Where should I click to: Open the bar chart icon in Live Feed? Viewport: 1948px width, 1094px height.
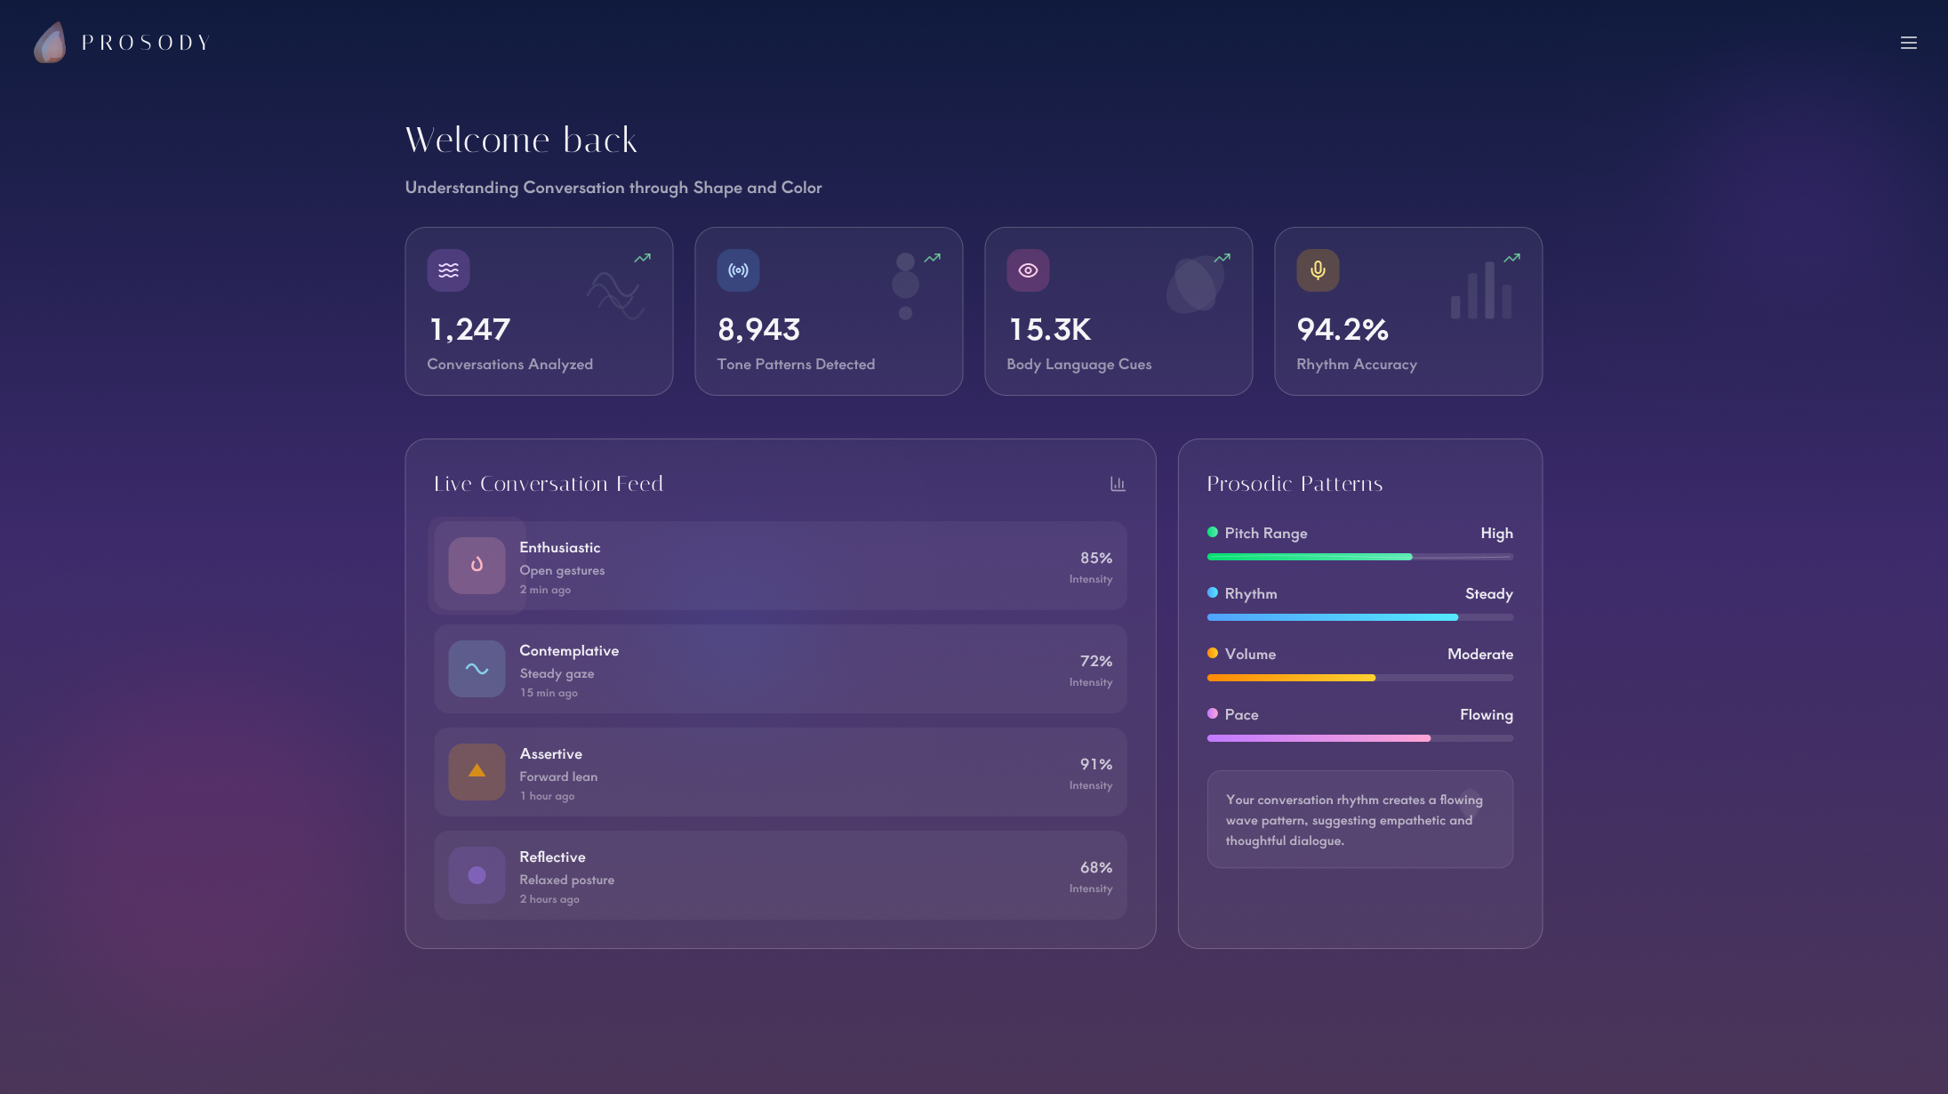pyautogui.click(x=1118, y=484)
